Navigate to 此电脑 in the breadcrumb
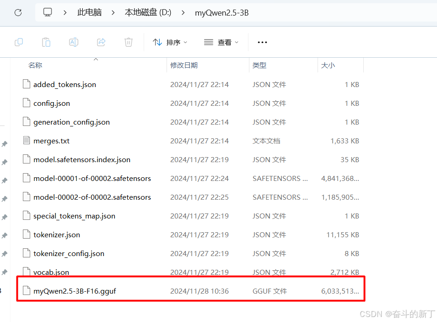 [x=90, y=12]
